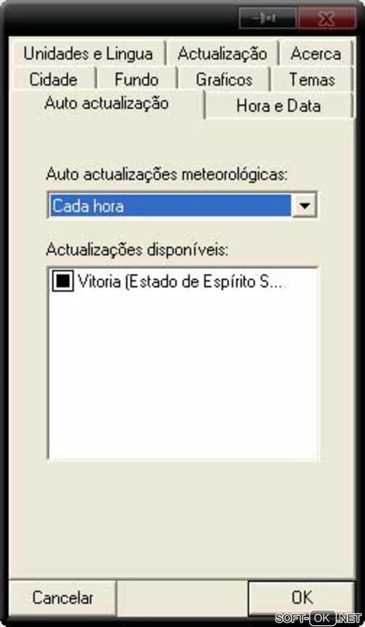Click the pin icon in title bar
The height and width of the screenshot is (627, 365).
click(x=268, y=18)
